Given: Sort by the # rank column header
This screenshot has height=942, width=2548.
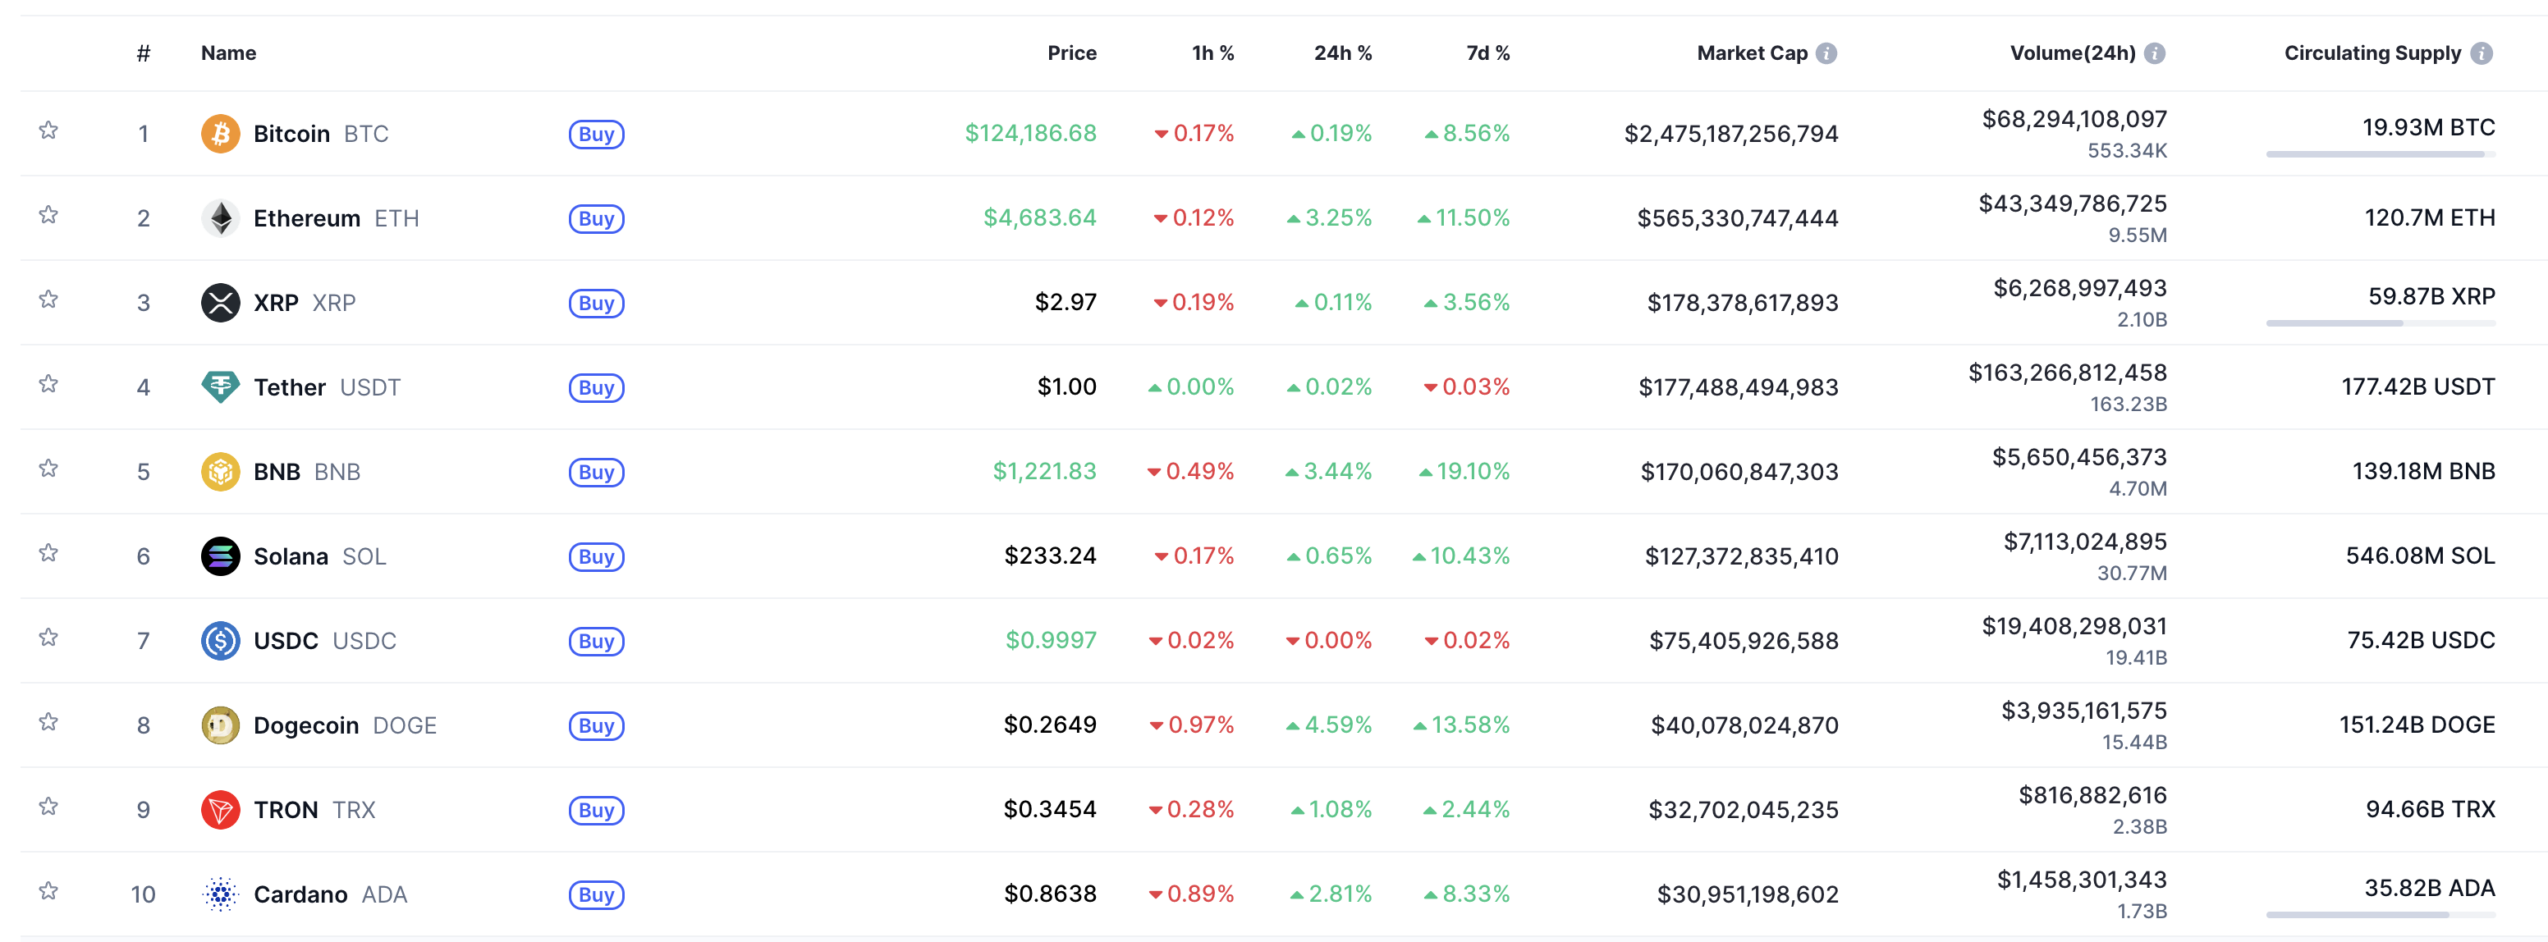Looking at the screenshot, I should click(x=144, y=53).
